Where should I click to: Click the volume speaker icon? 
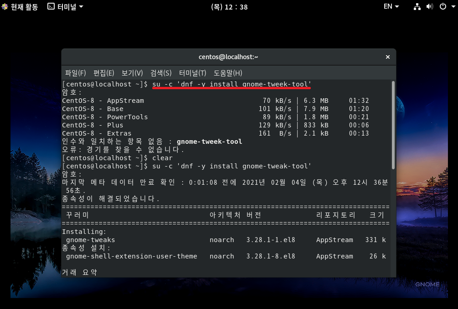pos(429,6)
